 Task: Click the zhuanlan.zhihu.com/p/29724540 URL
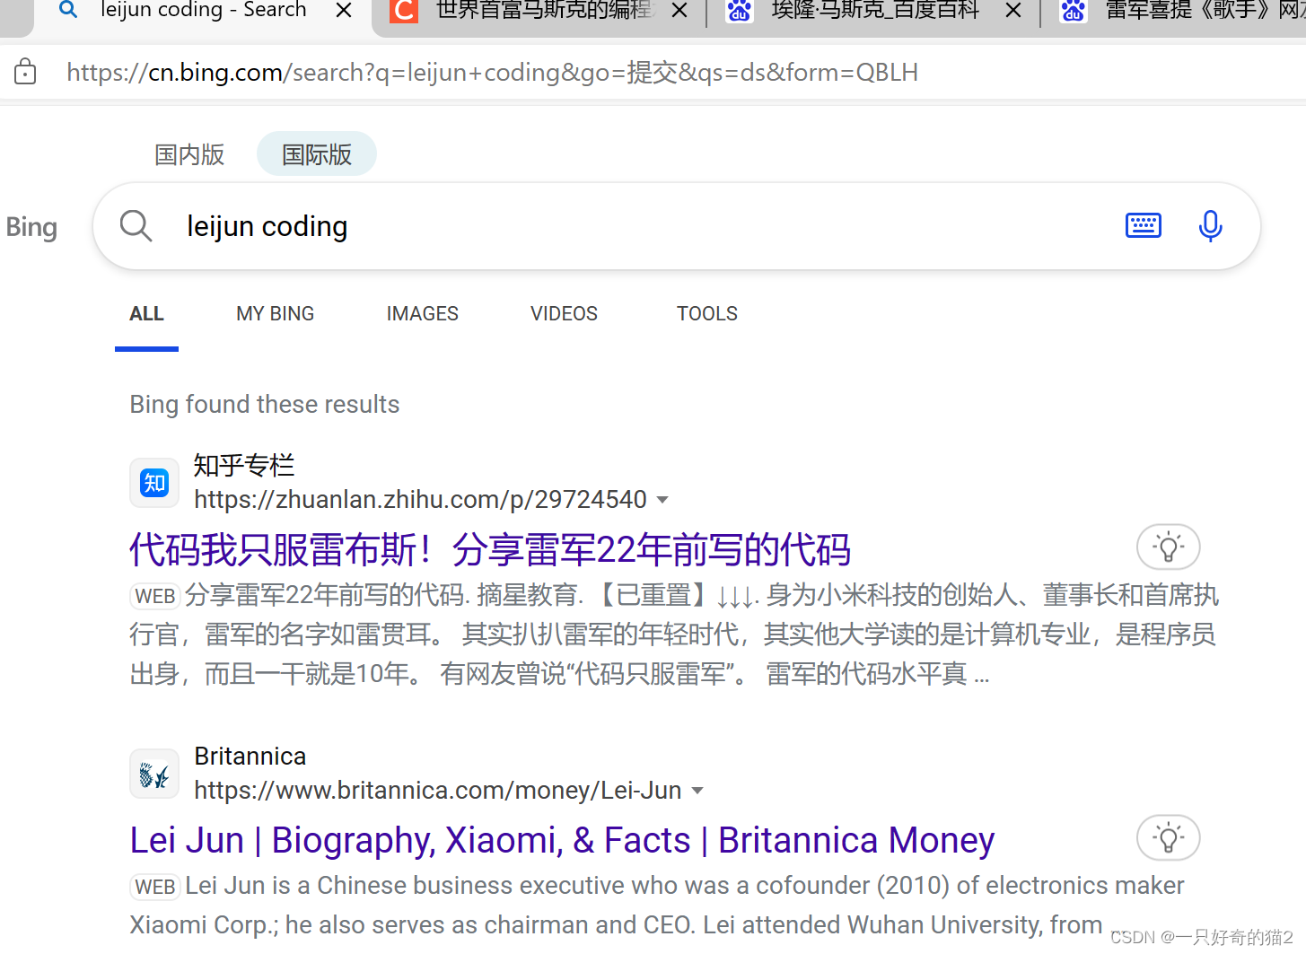tap(420, 499)
